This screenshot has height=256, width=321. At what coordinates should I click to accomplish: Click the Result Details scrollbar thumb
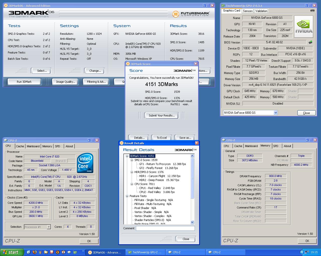pos(192,178)
